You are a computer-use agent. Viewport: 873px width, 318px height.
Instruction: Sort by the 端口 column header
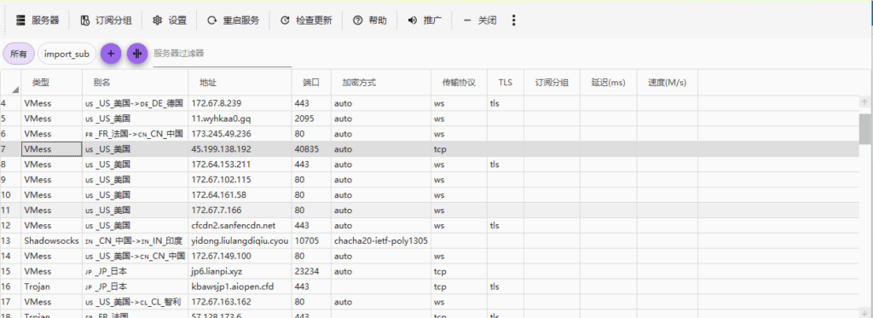pyautogui.click(x=311, y=83)
